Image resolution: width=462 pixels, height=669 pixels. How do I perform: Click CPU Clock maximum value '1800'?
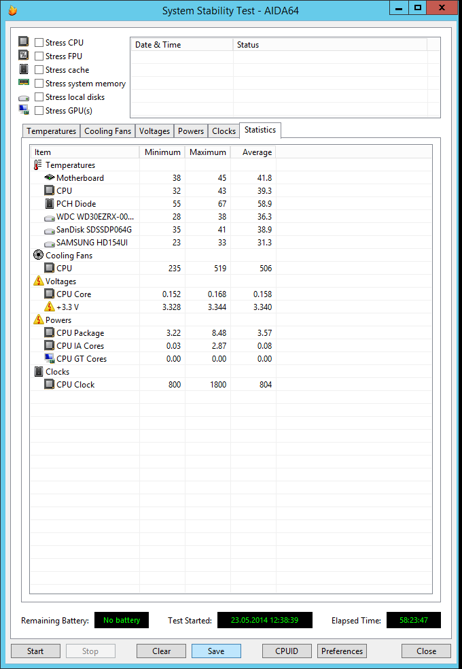coord(217,384)
